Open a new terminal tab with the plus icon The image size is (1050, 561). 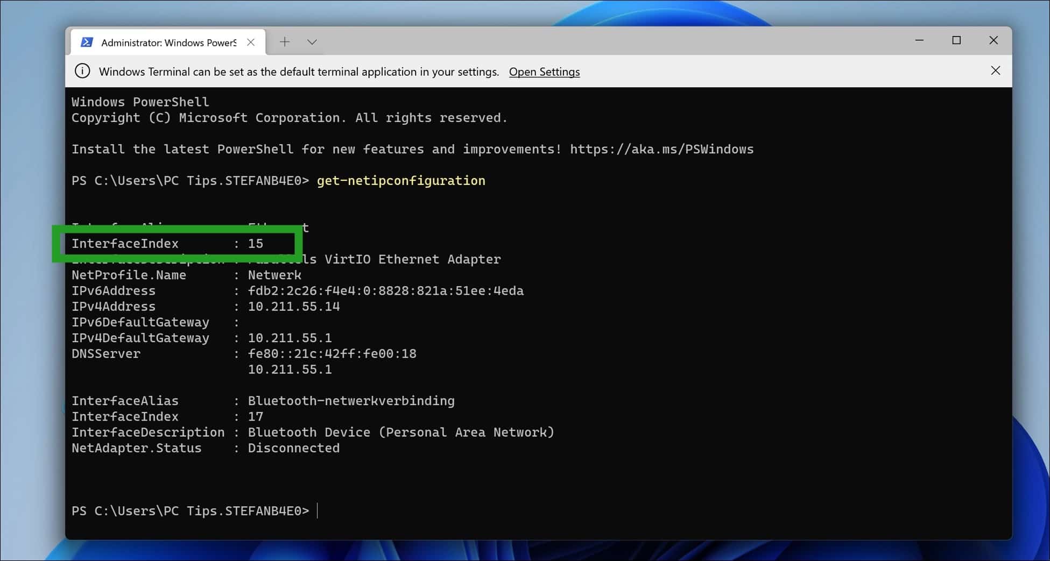tap(285, 41)
